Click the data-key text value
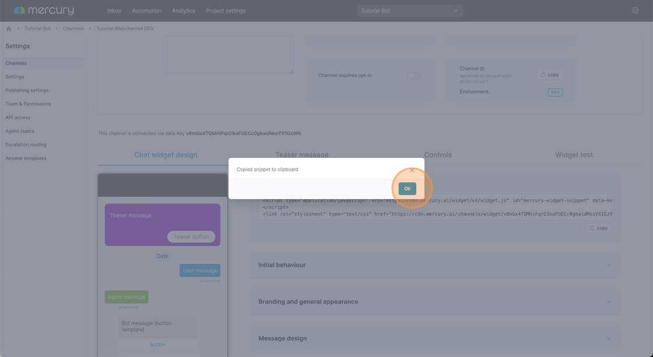Screen dimensions: 653x357 tap(243, 133)
